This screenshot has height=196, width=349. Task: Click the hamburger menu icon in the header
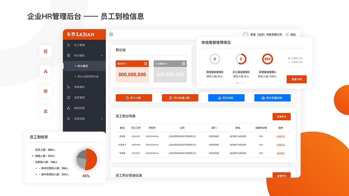[111, 34]
